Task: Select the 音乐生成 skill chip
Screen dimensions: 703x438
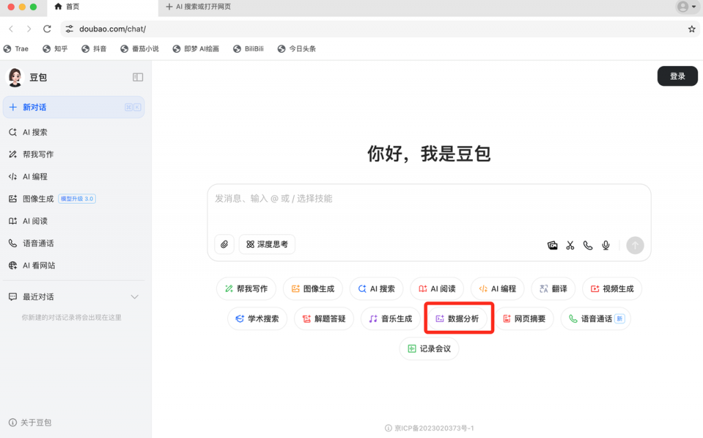Action: pos(391,319)
